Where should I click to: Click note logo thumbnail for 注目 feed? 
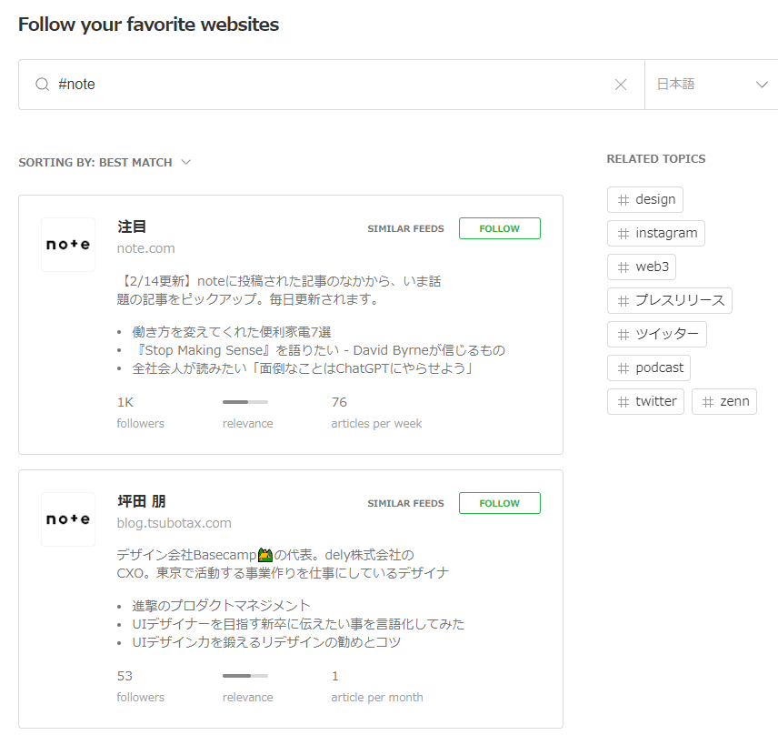(x=68, y=245)
